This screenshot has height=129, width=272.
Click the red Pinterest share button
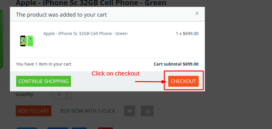pyautogui.click(x=105, y=128)
